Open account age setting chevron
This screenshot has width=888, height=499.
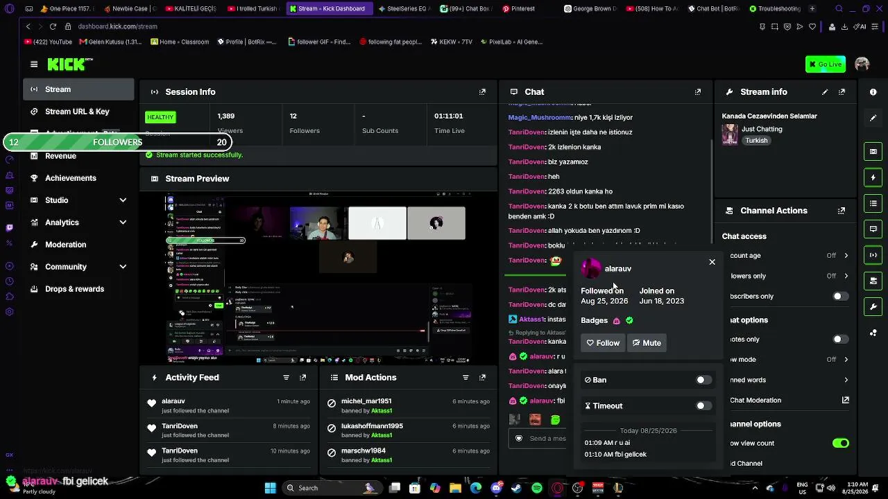coord(846,256)
